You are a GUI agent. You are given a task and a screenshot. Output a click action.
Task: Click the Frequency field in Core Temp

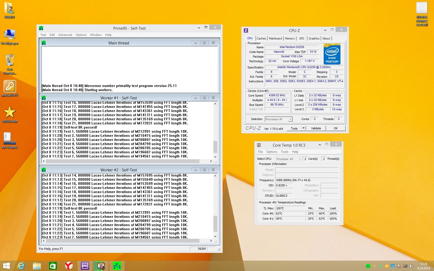click(x=307, y=180)
